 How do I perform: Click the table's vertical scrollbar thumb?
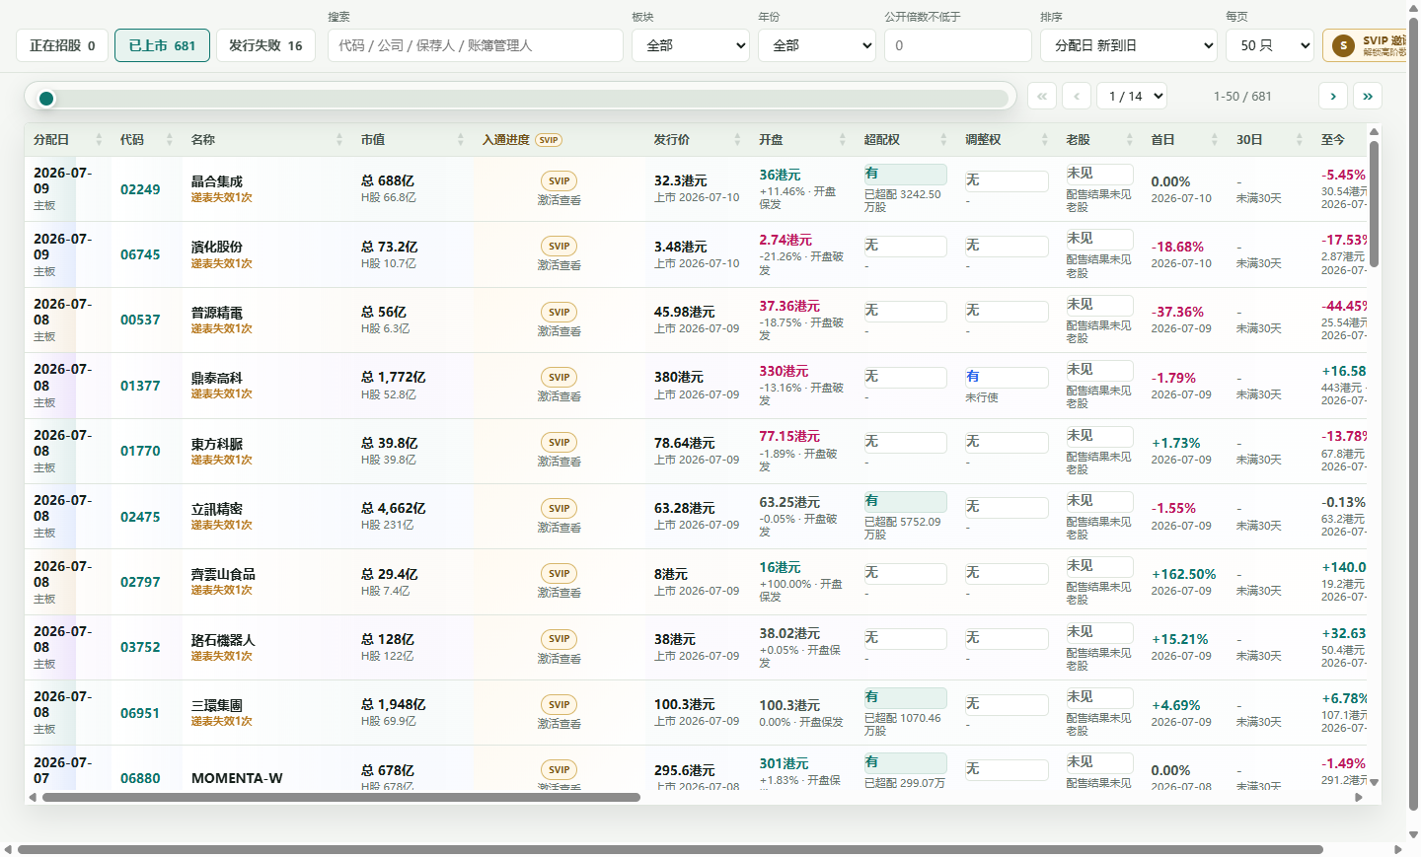[x=1374, y=202]
